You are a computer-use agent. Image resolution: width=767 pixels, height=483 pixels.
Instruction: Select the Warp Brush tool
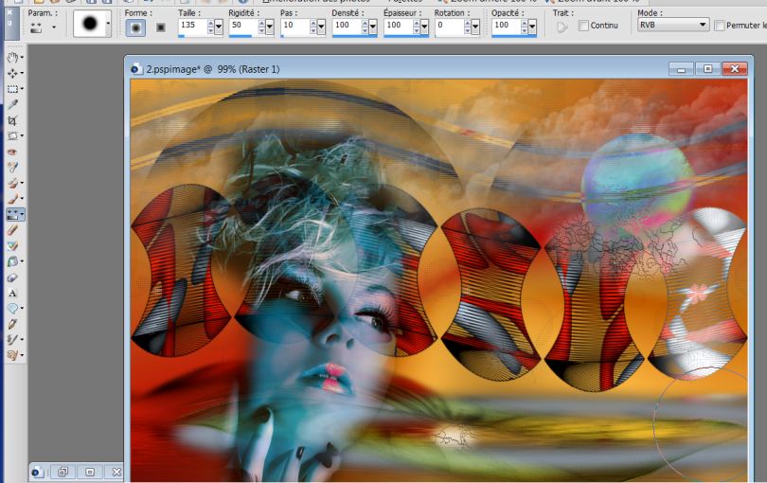[x=12, y=340]
